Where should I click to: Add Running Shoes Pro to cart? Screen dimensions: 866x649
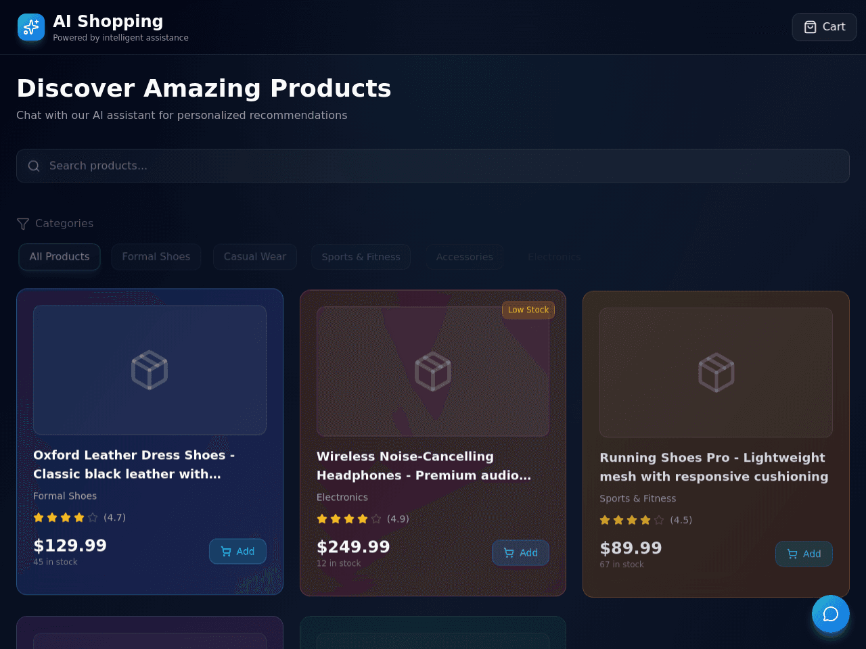pyautogui.click(x=804, y=554)
